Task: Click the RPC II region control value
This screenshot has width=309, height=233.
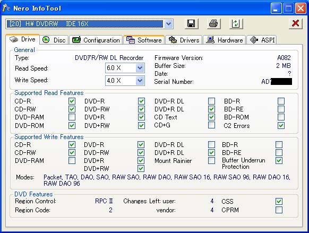Action: point(104,201)
